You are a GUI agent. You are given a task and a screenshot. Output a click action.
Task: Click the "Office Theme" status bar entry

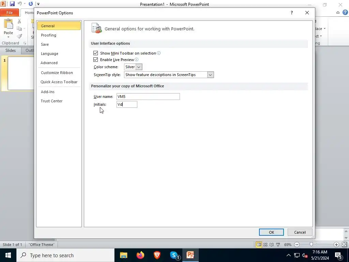click(x=41, y=245)
